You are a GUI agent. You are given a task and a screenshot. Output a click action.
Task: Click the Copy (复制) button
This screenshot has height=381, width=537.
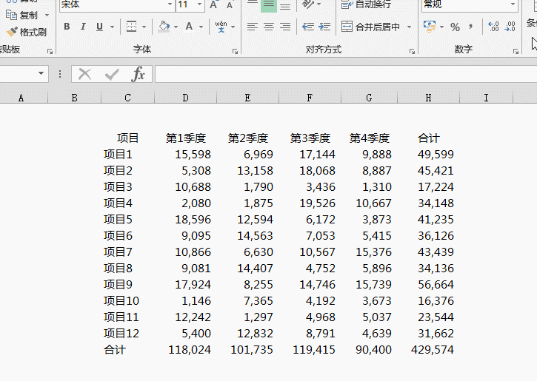click(22, 15)
